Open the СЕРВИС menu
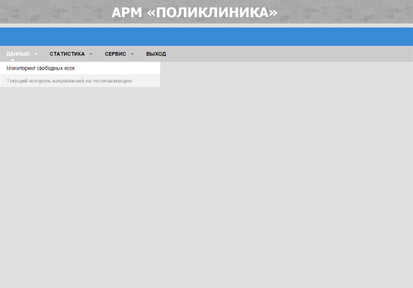 pos(115,54)
